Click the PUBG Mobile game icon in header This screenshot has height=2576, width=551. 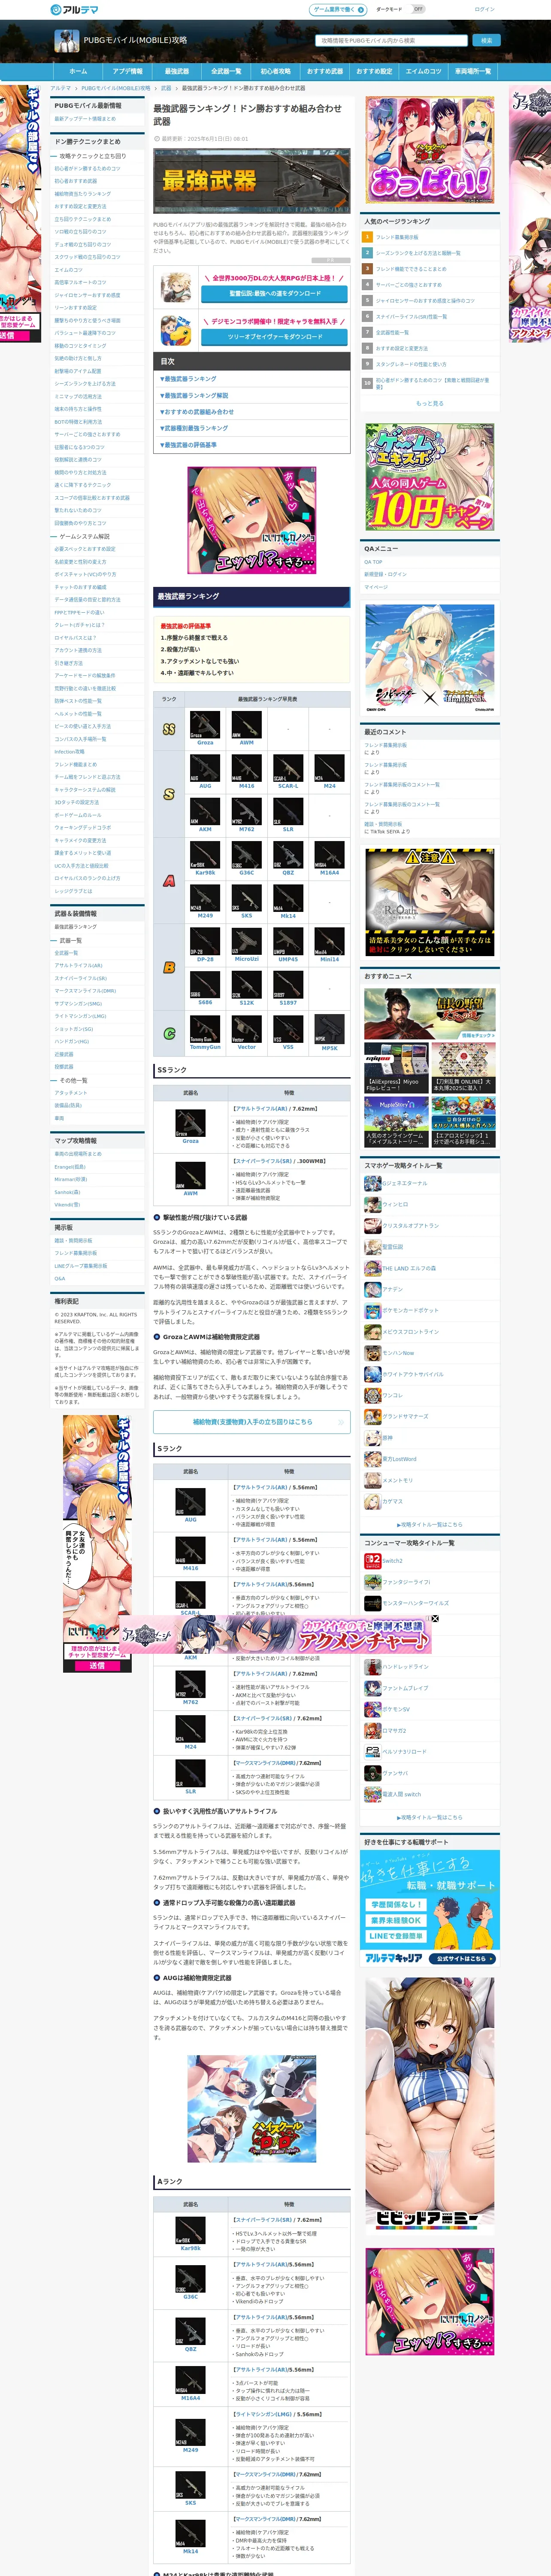coord(66,41)
